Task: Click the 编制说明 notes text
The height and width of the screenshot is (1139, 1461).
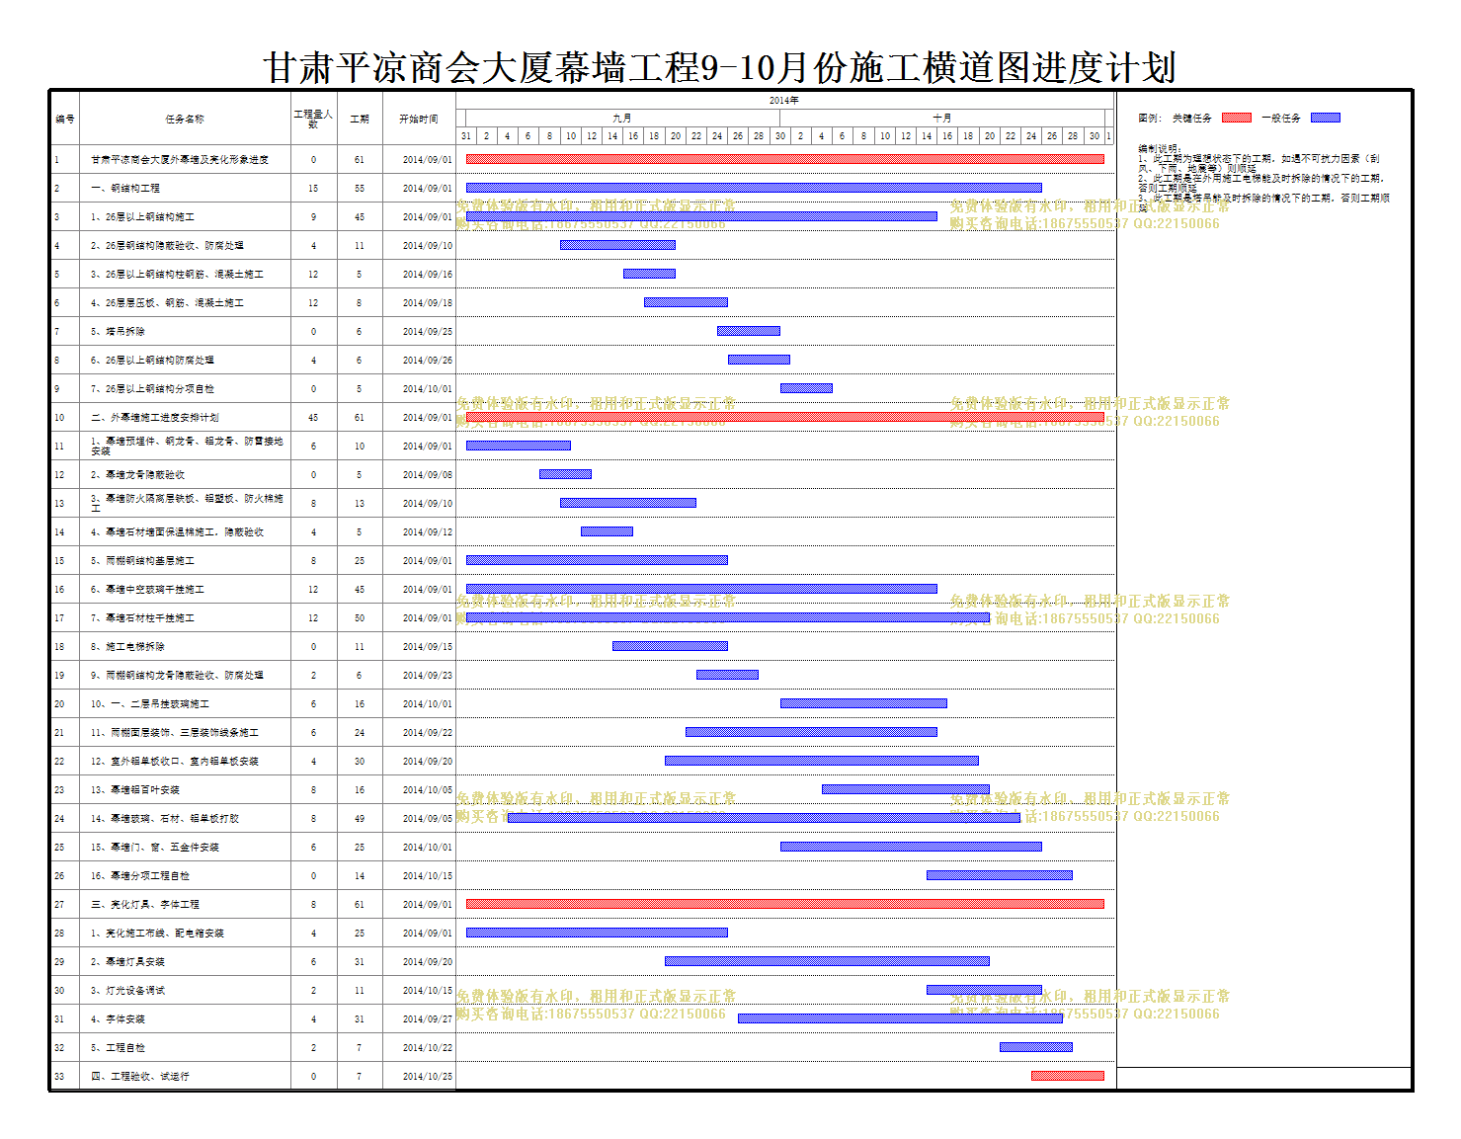Action: (x=1263, y=178)
